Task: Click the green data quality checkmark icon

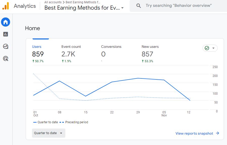Action: pos(207,48)
